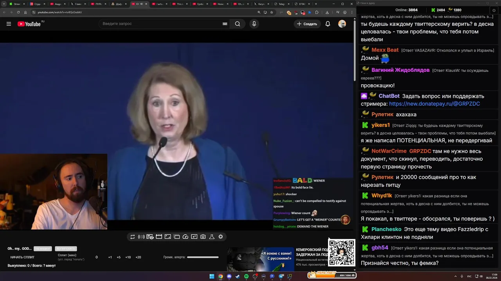Click the audio broadcast waves icon under video
Screen dimensions: 501x281
pyautogui.click(x=141, y=237)
